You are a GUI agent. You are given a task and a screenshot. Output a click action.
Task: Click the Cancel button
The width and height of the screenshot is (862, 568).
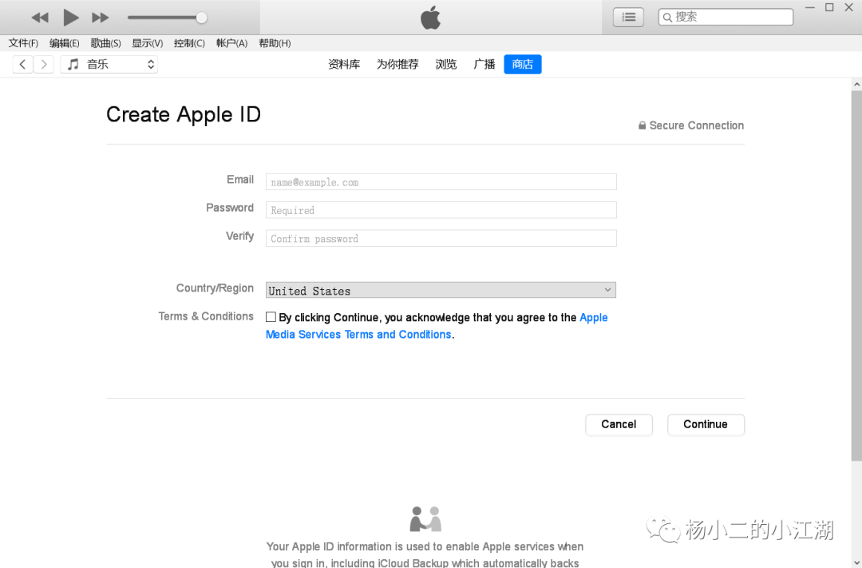coord(619,424)
